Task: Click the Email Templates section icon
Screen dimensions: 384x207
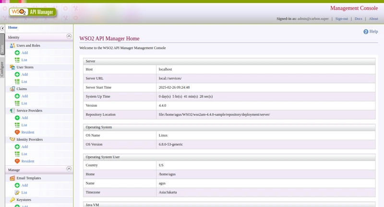Action: tap(12, 178)
